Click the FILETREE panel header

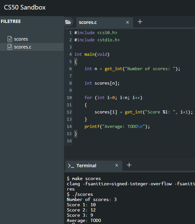pos(11,21)
